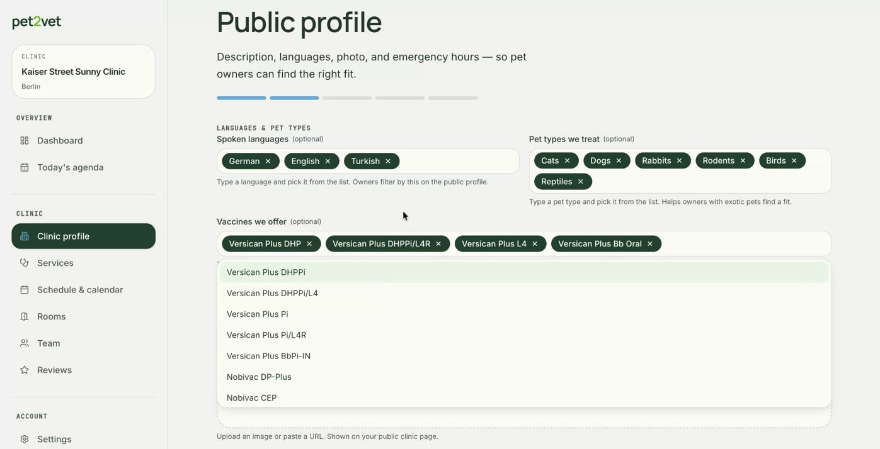
Task: Open Rooms via its door icon
Action: 25,316
